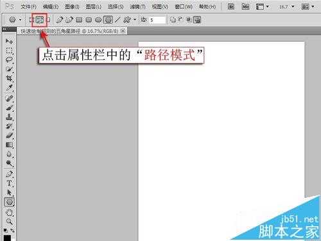Select the Clone Stamp tool
Image resolution: width=321 pixels, height=241 pixels.
point(9,117)
